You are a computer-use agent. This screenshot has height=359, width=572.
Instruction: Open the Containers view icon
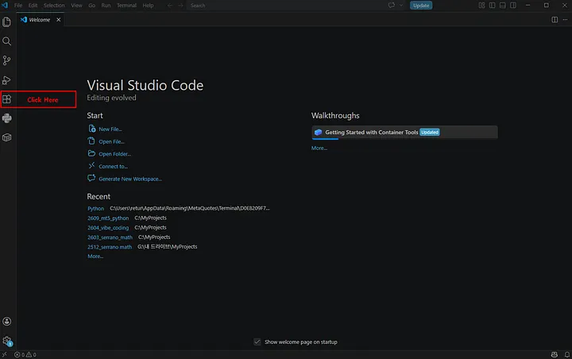coord(6,137)
